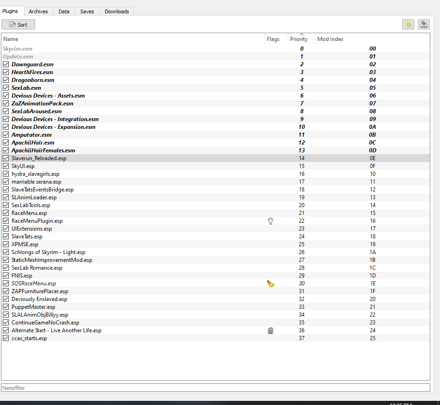Select ApachiiHairFemales.esm plugin name

43,150
